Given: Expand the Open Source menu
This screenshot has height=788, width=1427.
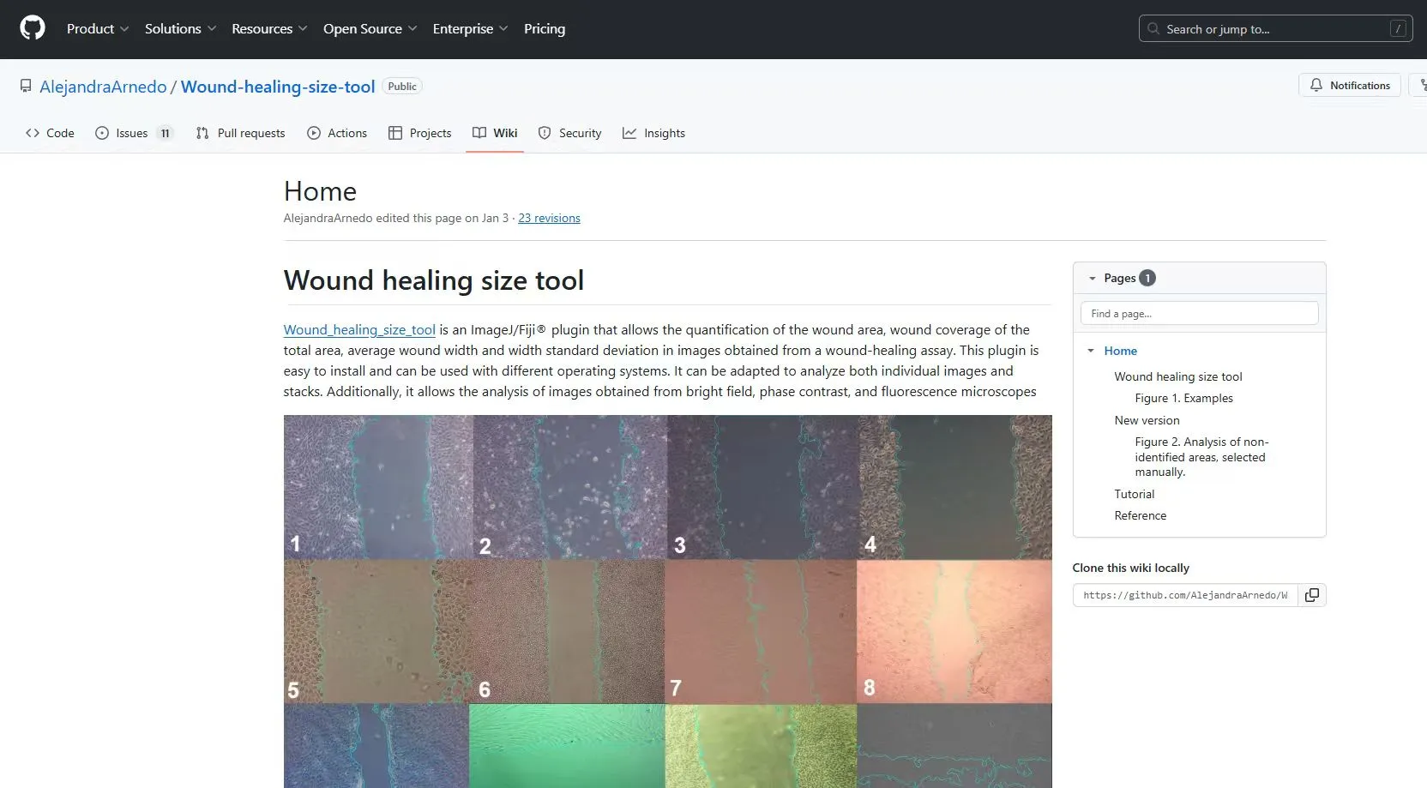Looking at the screenshot, I should (x=370, y=28).
